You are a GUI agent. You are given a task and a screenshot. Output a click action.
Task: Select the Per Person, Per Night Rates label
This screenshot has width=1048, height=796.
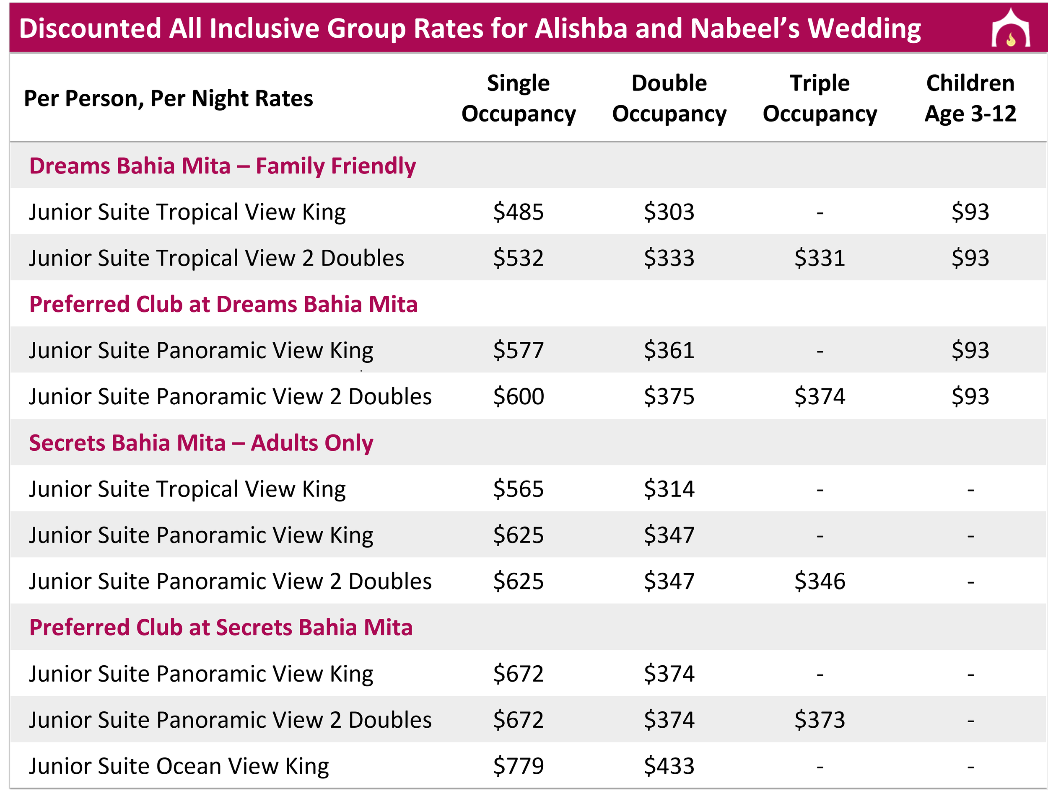coord(168,99)
